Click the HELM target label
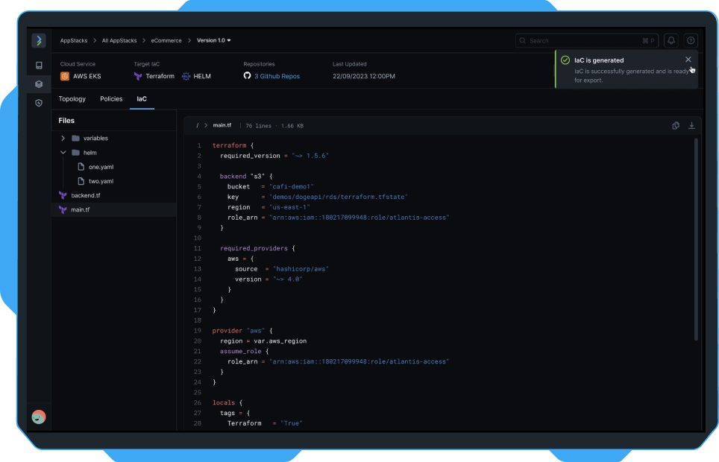The image size is (719, 462). (x=202, y=76)
